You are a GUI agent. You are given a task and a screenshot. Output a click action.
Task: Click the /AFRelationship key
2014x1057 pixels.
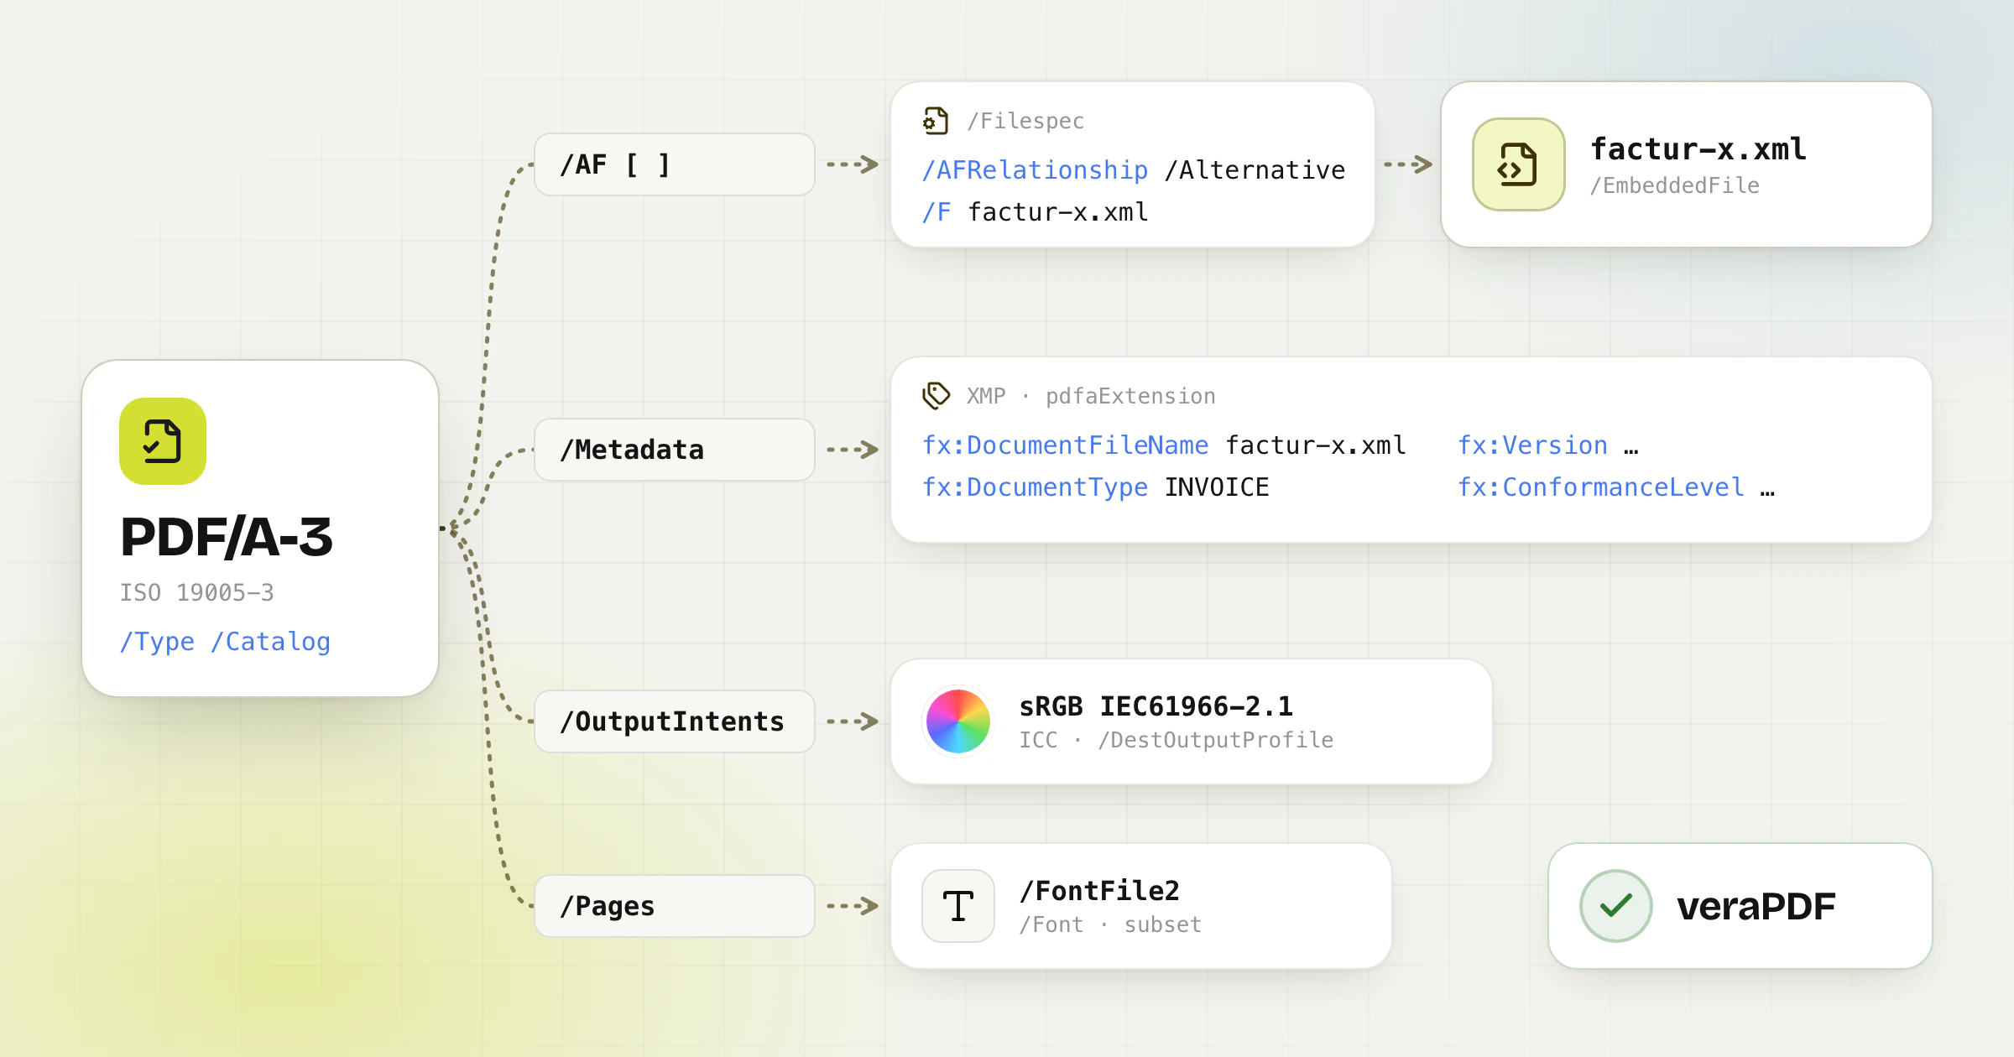coord(1035,170)
